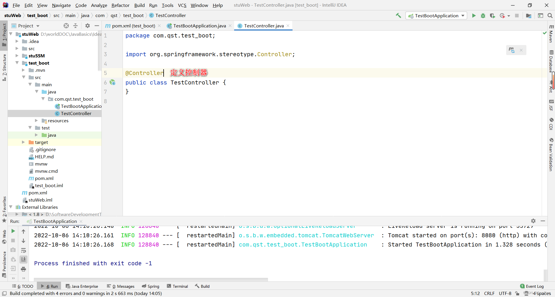Toggle soft-wrap in Run console
This screenshot has height=297, width=555.
pos(23,250)
